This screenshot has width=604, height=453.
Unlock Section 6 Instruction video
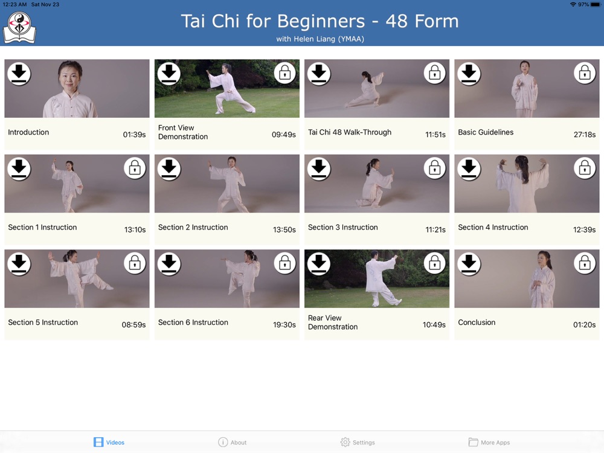(284, 263)
